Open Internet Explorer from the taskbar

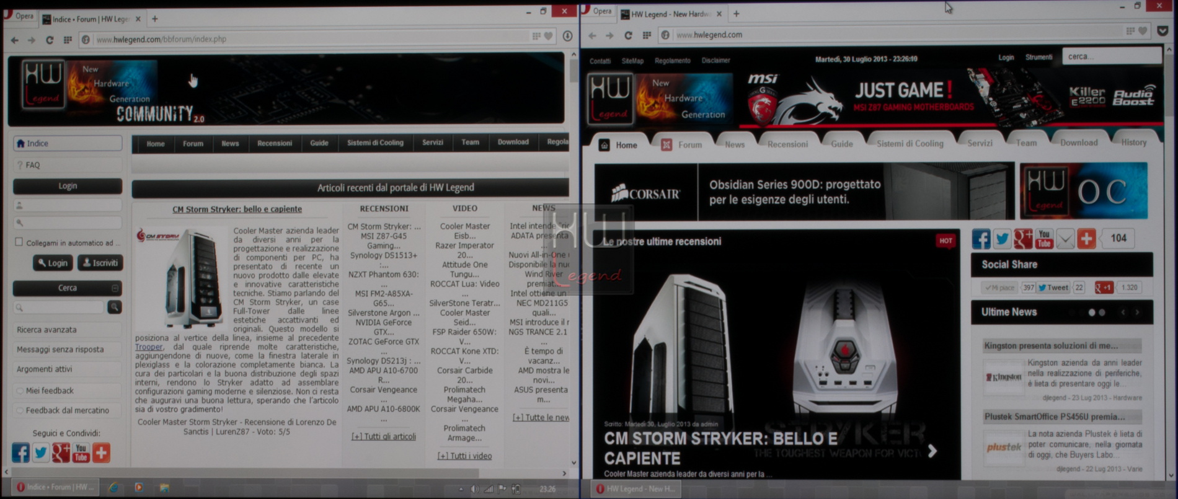coord(114,488)
